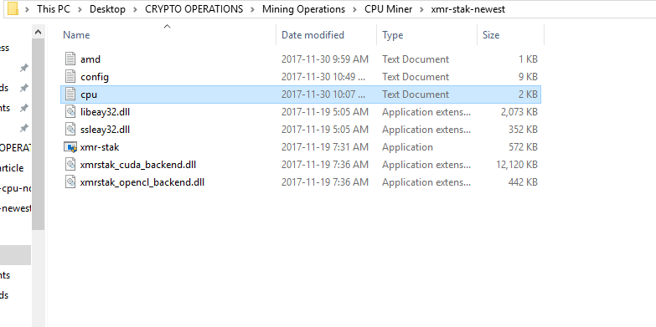Expand the chevron after CRYPTO OPERATIONS
This screenshot has width=656, height=327.
click(253, 8)
